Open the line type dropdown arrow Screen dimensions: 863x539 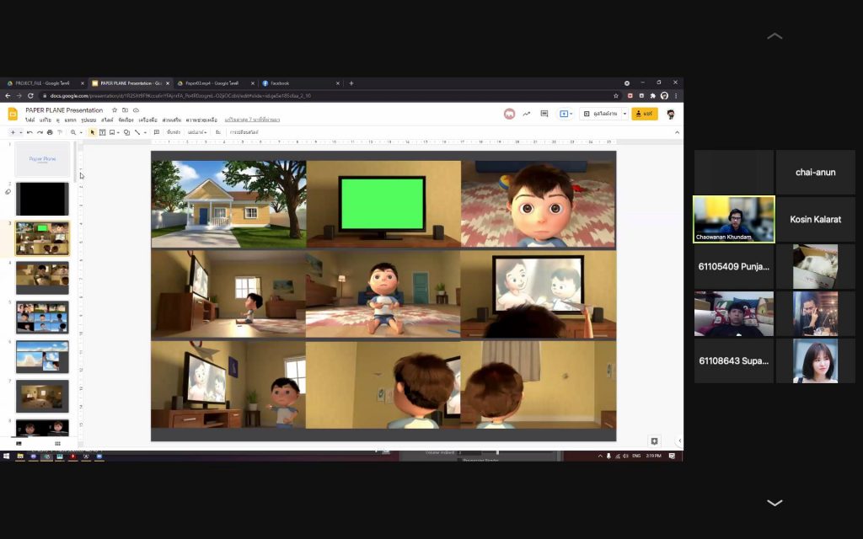pos(145,132)
